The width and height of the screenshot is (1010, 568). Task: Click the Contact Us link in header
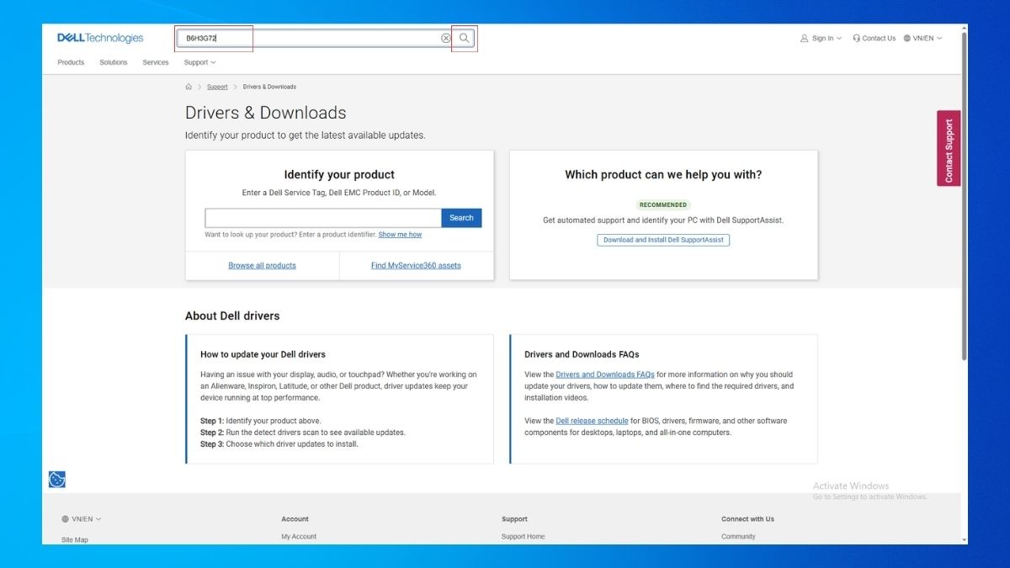[879, 38]
